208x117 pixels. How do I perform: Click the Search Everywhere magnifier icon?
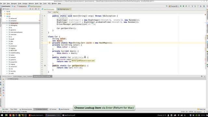[207, 6]
